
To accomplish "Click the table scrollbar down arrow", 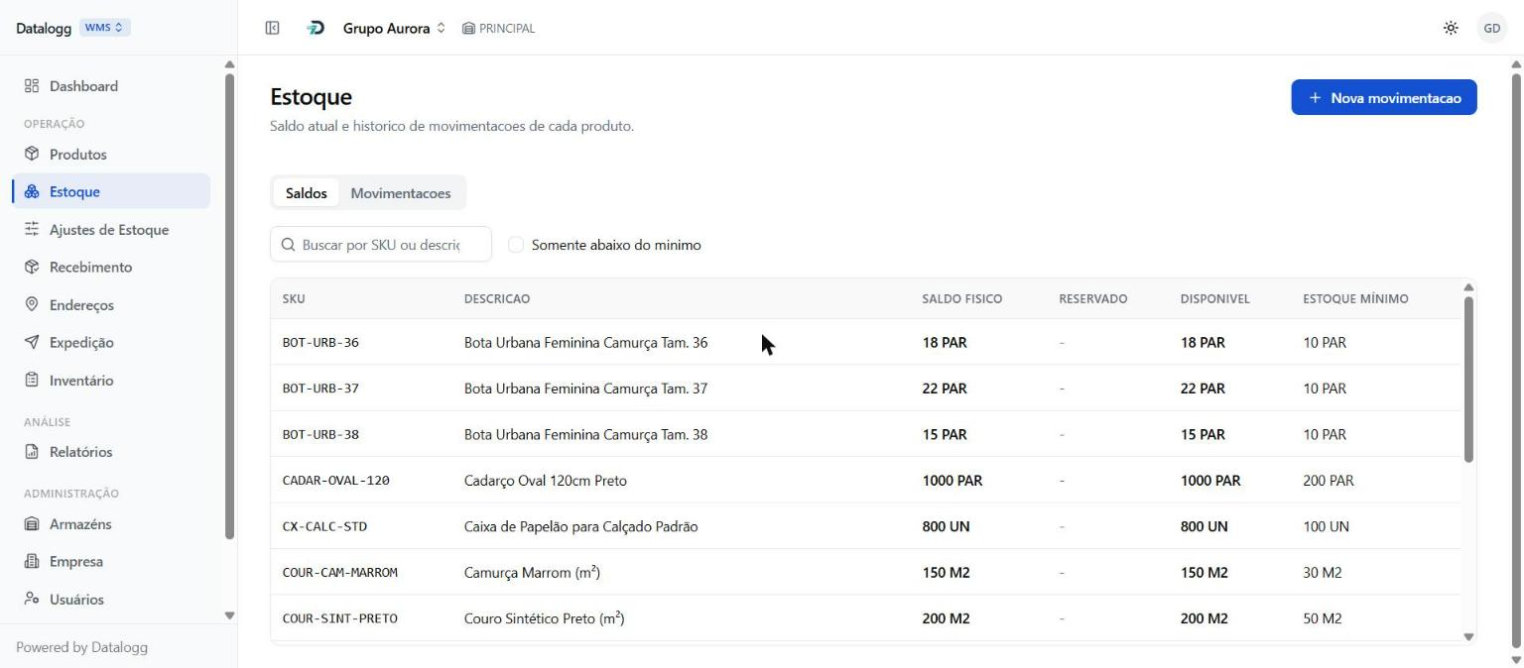I will click(1468, 637).
